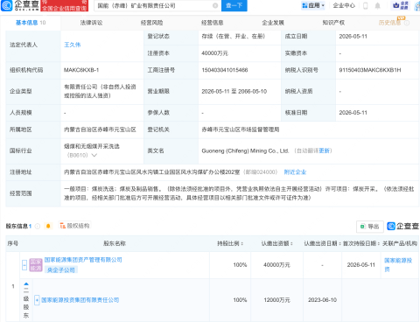The image size is (420, 322).
Task: Click the 国家能源 shareholder logo thumbnail
Action: pos(36,265)
